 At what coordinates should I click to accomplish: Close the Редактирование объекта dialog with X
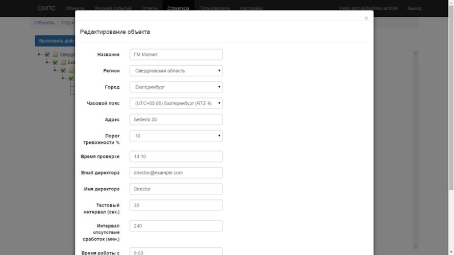pyautogui.click(x=366, y=18)
